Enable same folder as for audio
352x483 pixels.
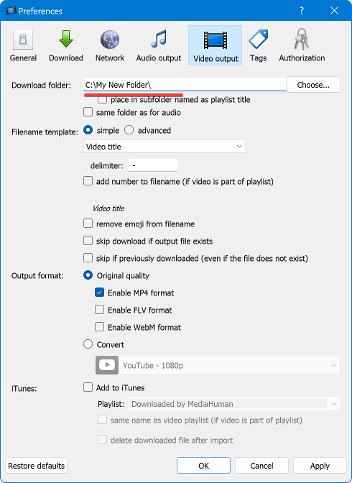(x=88, y=112)
